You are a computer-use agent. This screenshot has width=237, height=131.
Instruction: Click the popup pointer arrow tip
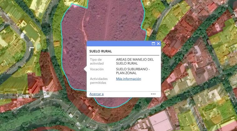coord(84,69)
